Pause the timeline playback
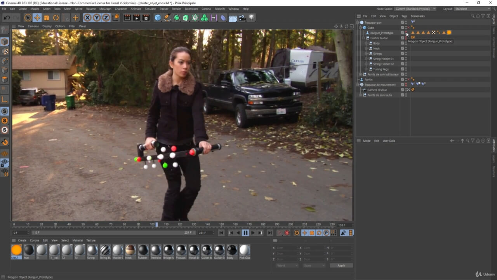The height and width of the screenshot is (280, 497). click(245, 233)
